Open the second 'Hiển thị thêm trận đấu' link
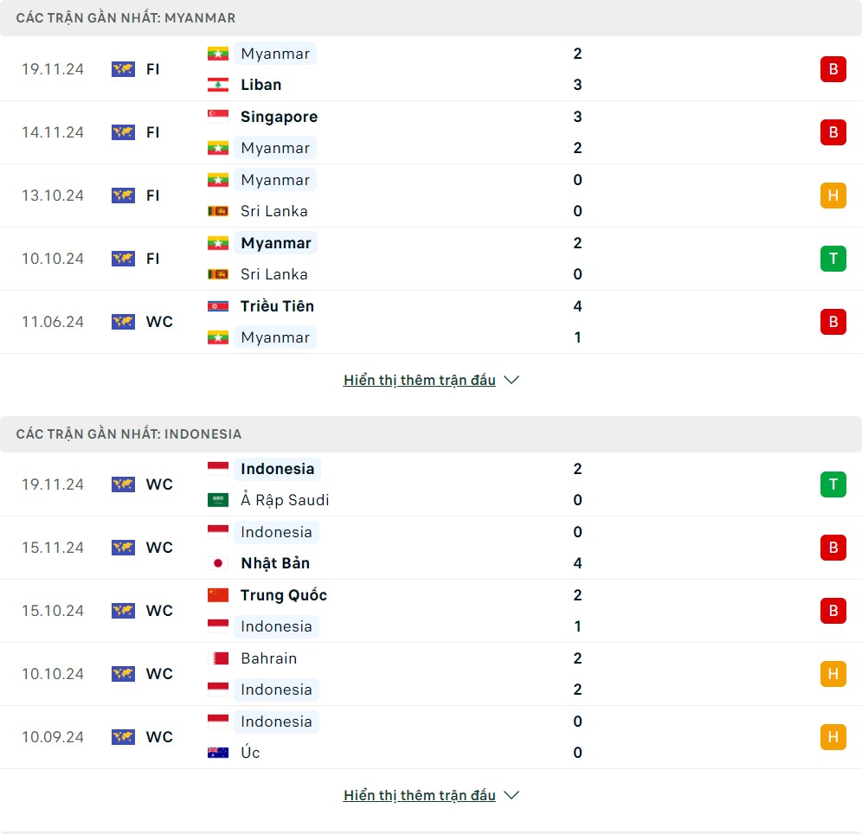862x834 pixels. point(419,795)
